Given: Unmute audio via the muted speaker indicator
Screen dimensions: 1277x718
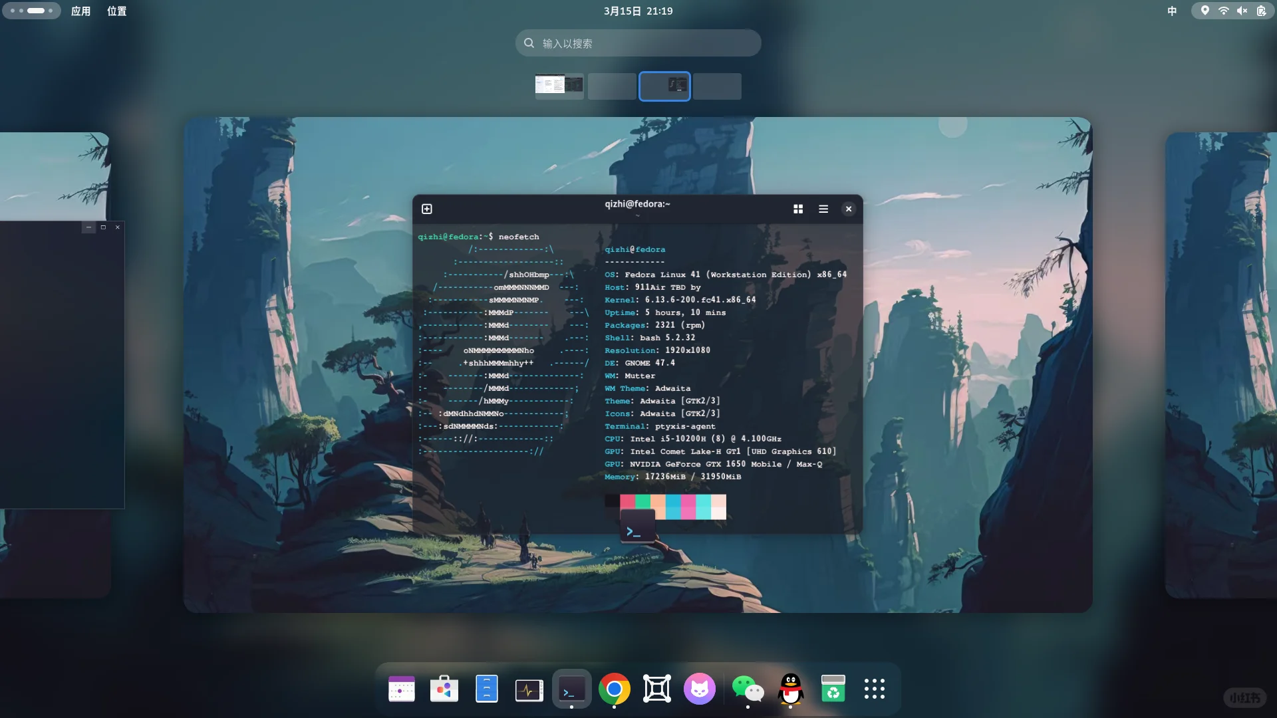Looking at the screenshot, I should click(1241, 11).
